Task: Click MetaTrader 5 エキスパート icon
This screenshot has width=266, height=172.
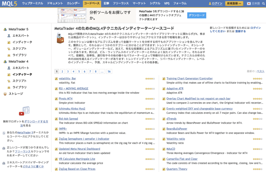Action: [9, 36]
